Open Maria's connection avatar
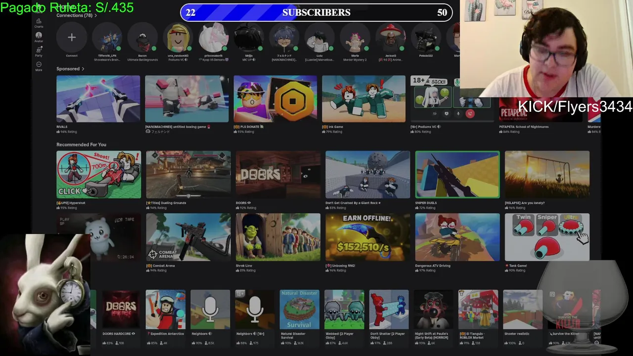 355,38
